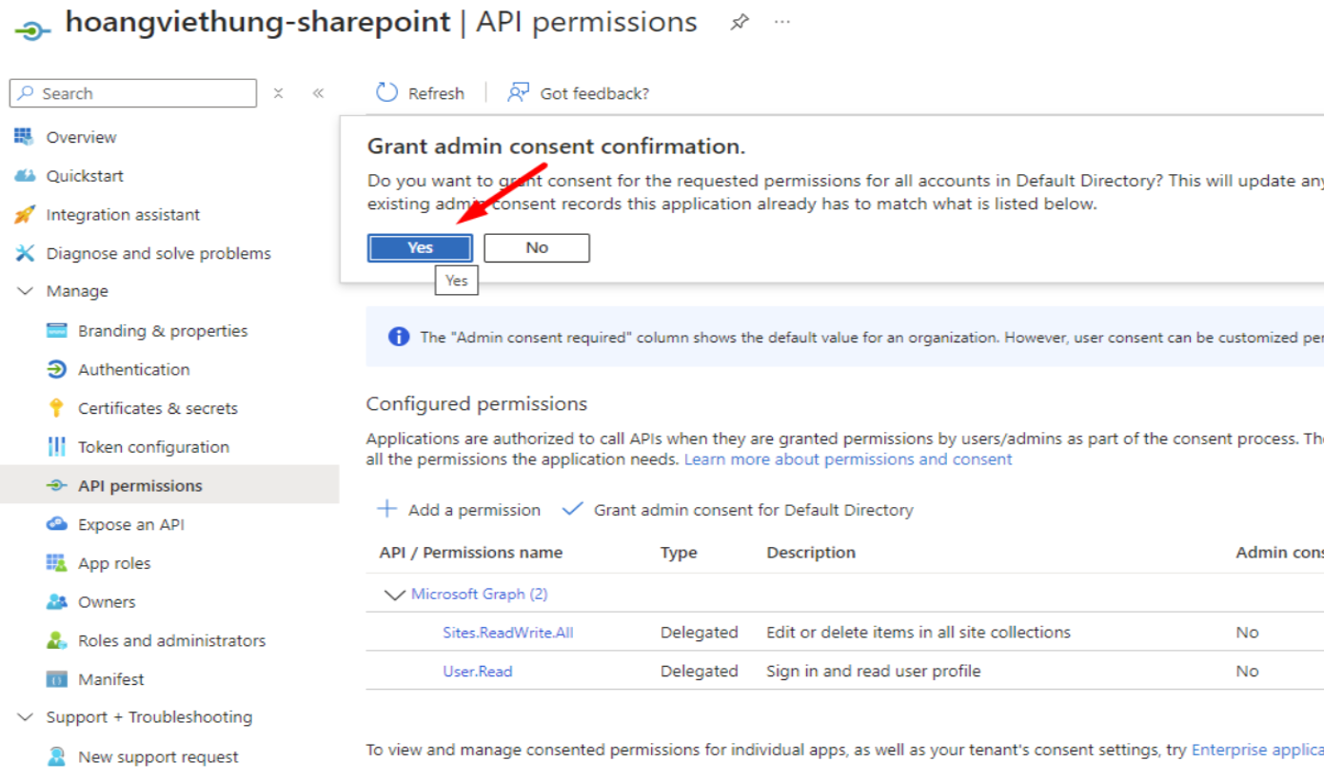Clear the sidebar search with the X icon
Image resolution: width=1324 pixels, height=781 pixels.
[278, 93]
